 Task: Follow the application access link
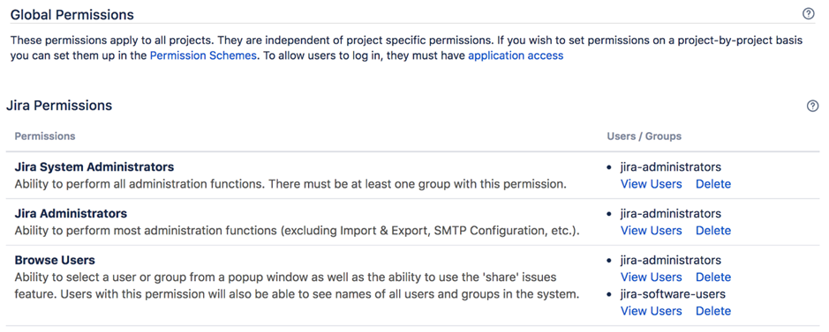tap(516, 55)
